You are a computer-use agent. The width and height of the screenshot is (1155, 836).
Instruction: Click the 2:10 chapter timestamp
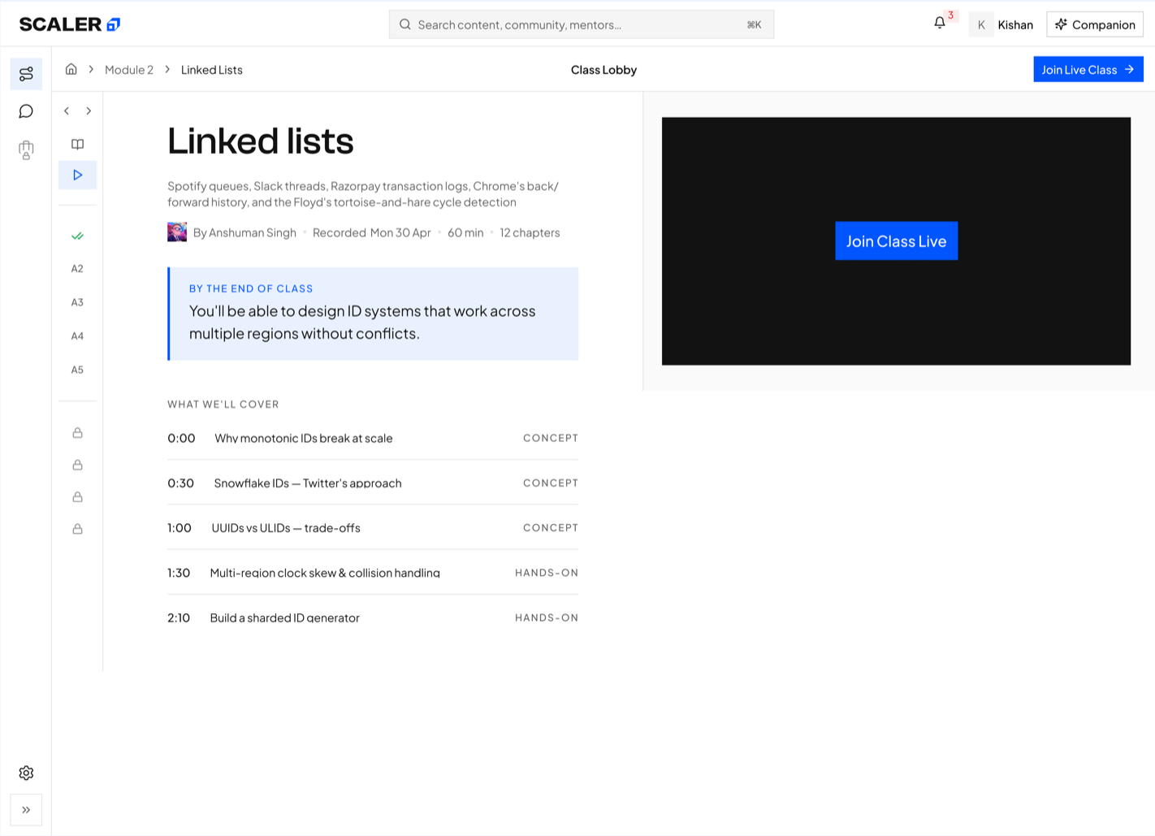179,617
